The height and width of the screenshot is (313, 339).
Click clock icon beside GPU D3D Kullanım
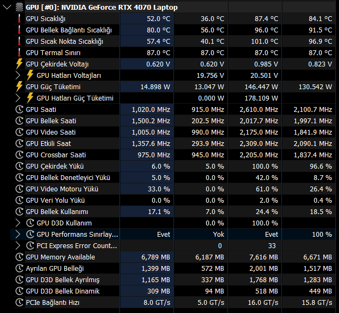pos(30,223)
